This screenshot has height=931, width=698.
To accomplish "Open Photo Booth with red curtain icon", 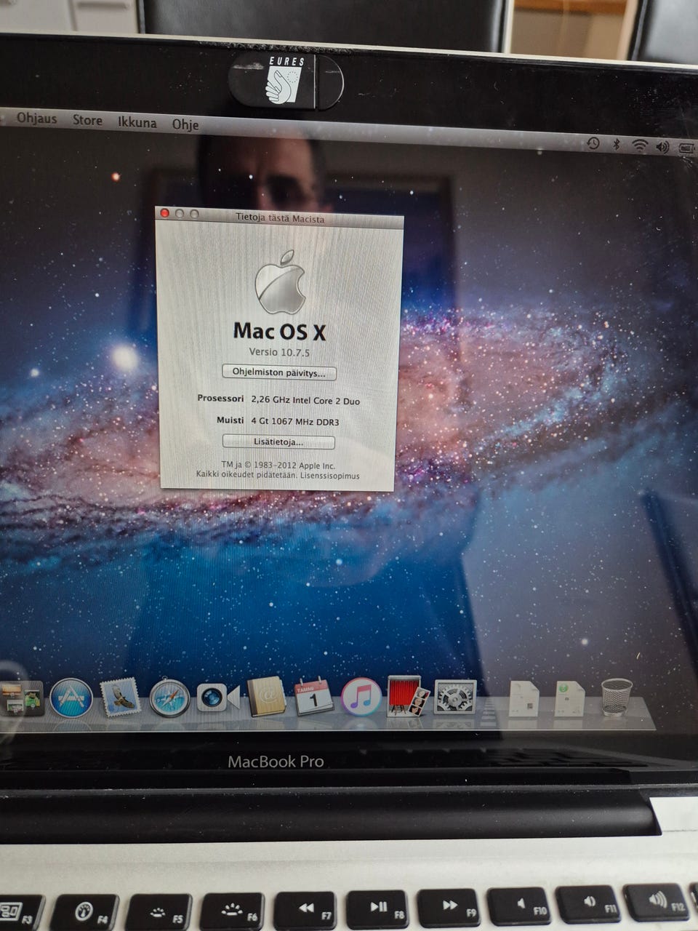I will pos(408,696).
